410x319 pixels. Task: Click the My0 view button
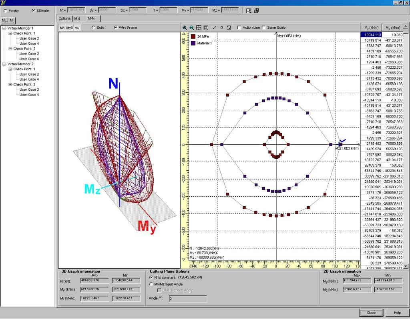[x=69, y=28]
